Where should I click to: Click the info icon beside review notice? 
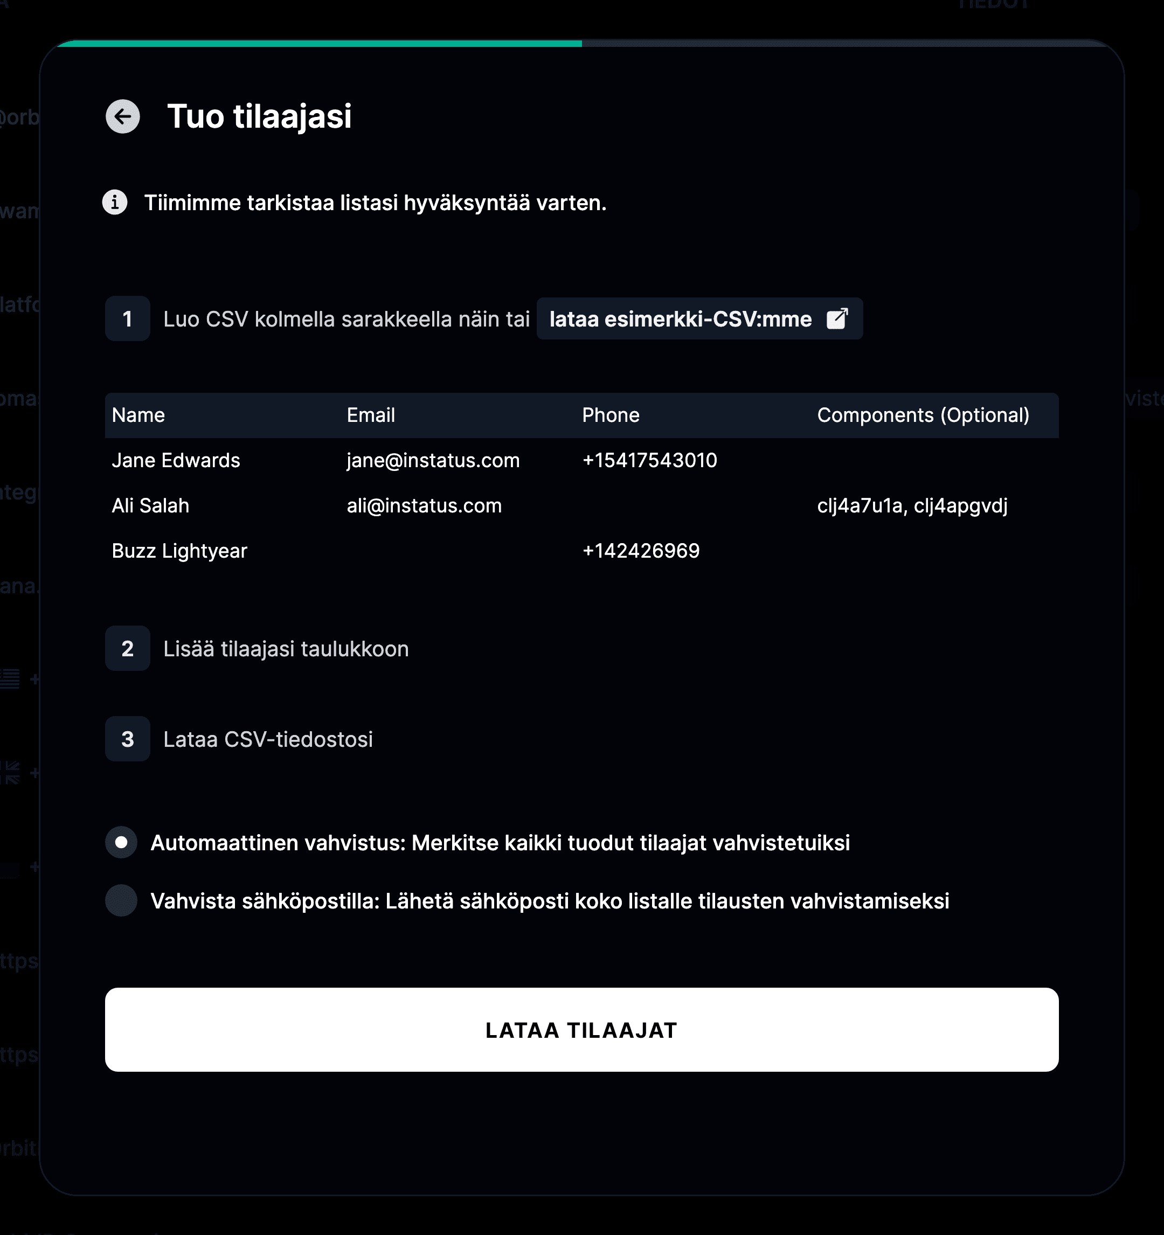point(115,203)
